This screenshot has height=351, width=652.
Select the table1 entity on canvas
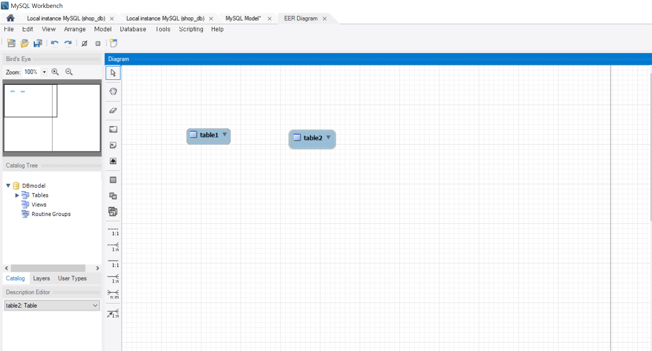pos(208,136)
